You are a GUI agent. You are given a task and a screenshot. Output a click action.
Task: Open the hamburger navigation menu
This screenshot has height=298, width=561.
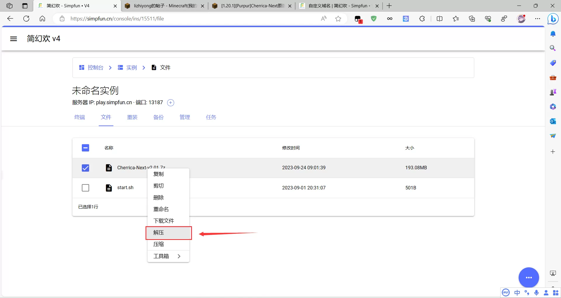tap(13, 39)
